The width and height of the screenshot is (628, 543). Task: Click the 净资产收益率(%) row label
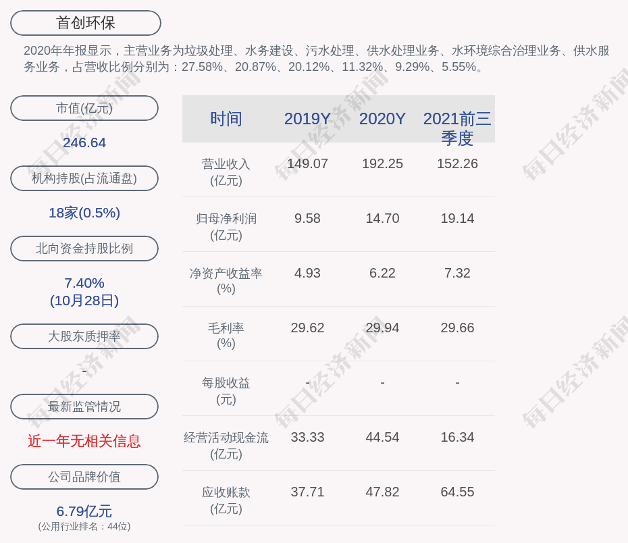(226, 281)
